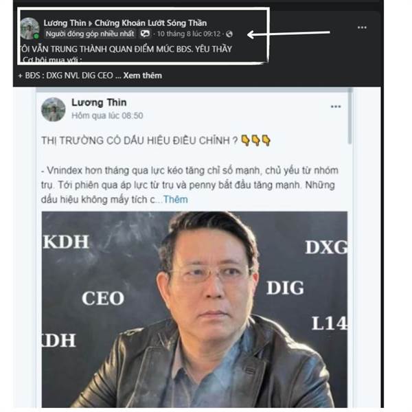Open Lương Thìn's avatar in the dark header

(x=30, y=28)
